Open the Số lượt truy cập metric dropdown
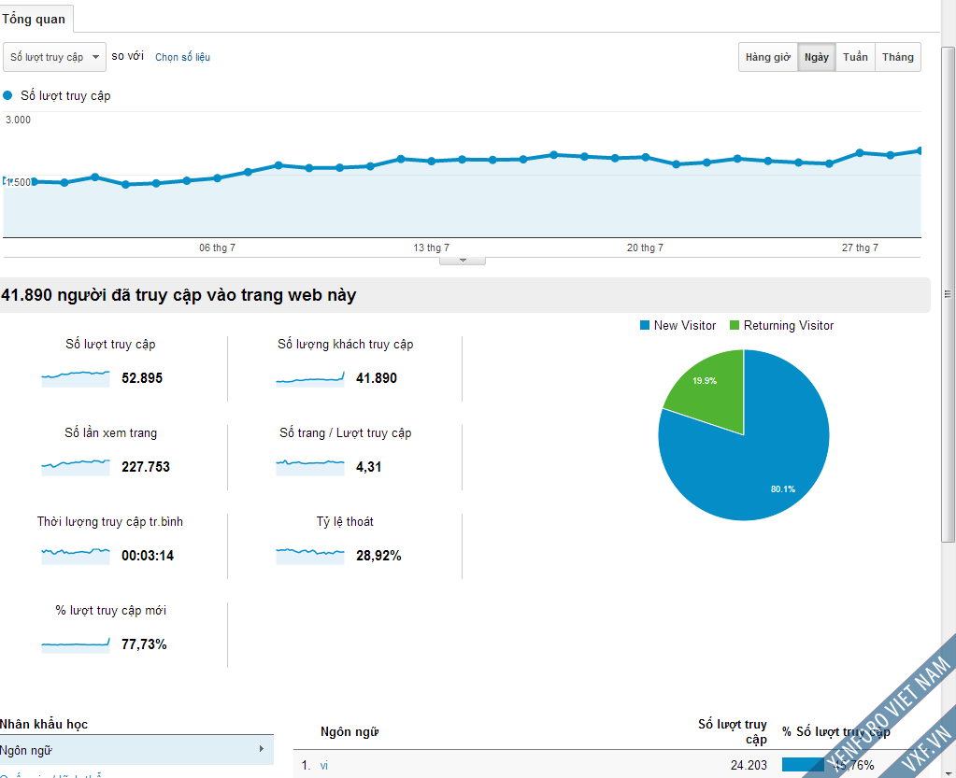Viewport: 956px width, 778px height. [54, 57]
